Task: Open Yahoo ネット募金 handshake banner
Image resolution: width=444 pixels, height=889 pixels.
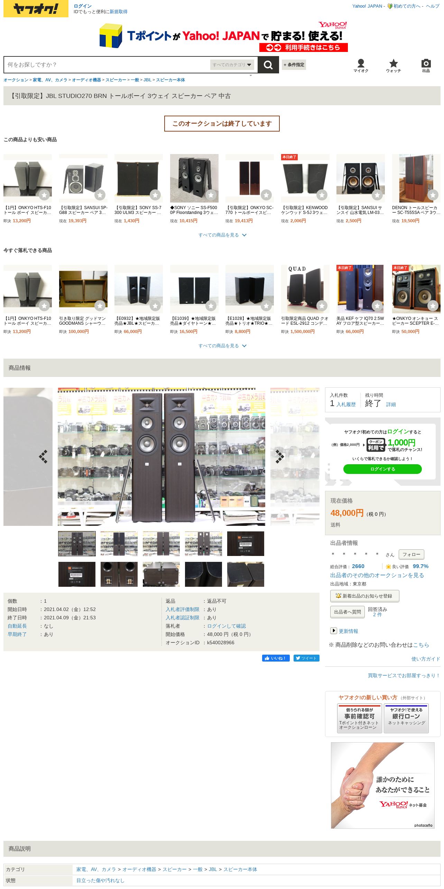Action: pos(383,785)
